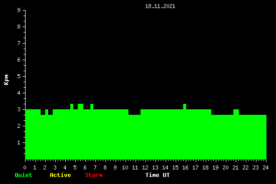
Task: Click hour 0 on the time axis
Action: [x=25, y=167]
